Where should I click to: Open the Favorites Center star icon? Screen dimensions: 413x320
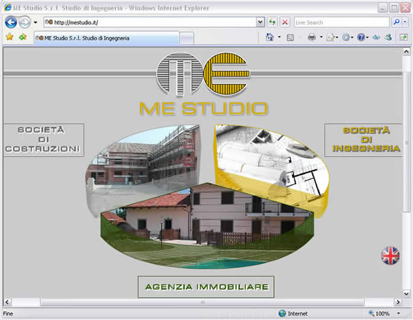pyautogui.click(x=10, y=37)
